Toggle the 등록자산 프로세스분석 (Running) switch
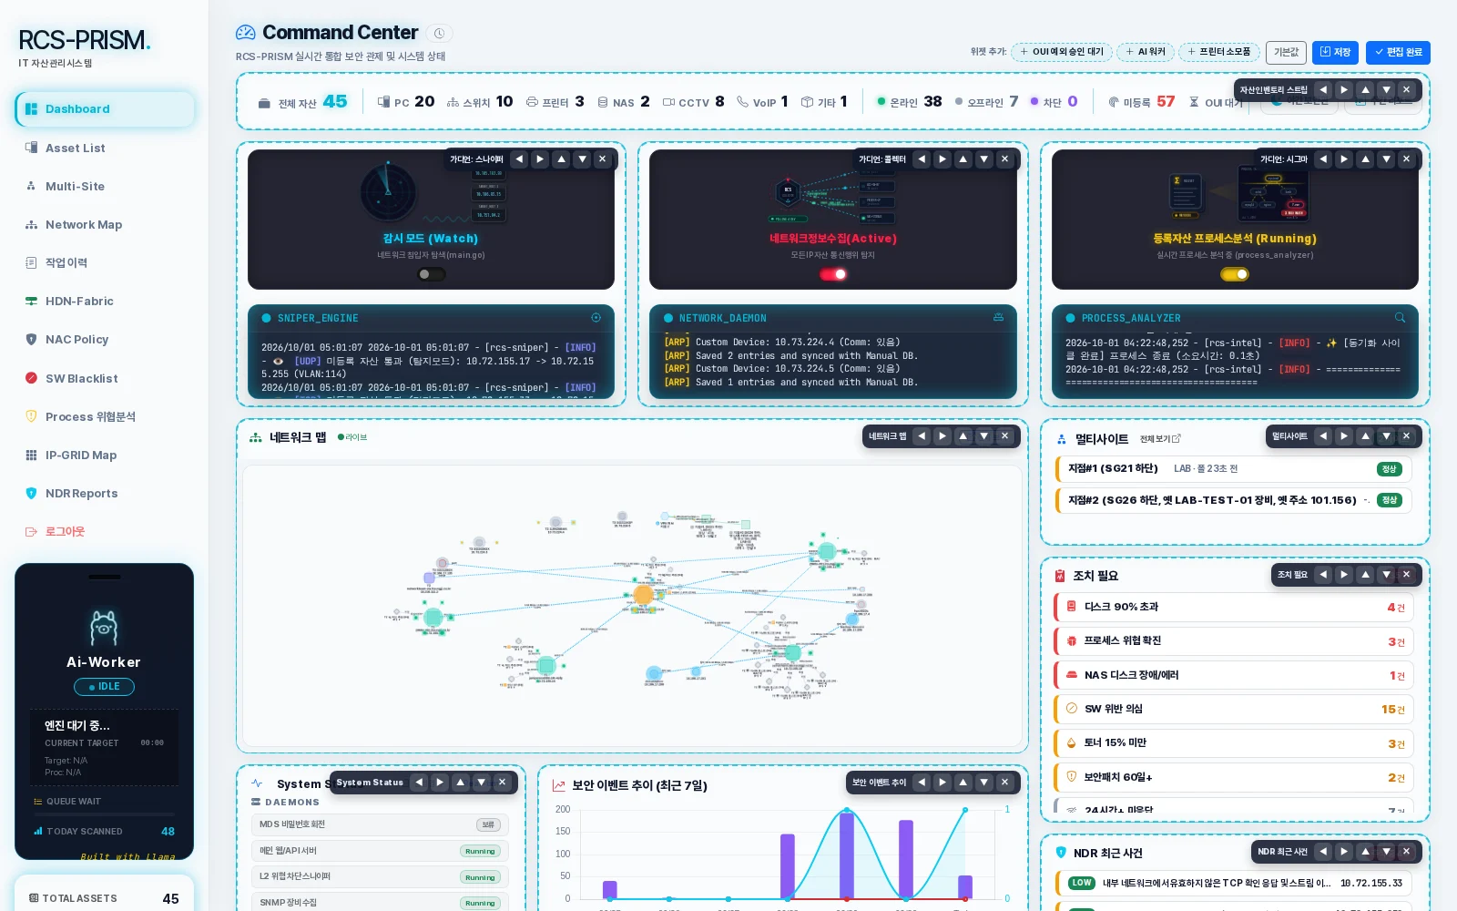Screen dimensions: 1457x911 pos(1235,274)
